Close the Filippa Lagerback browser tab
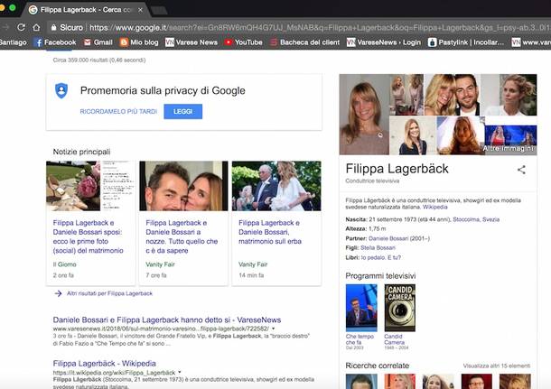This screenshot has width=551, height=389. coord(140,10)
